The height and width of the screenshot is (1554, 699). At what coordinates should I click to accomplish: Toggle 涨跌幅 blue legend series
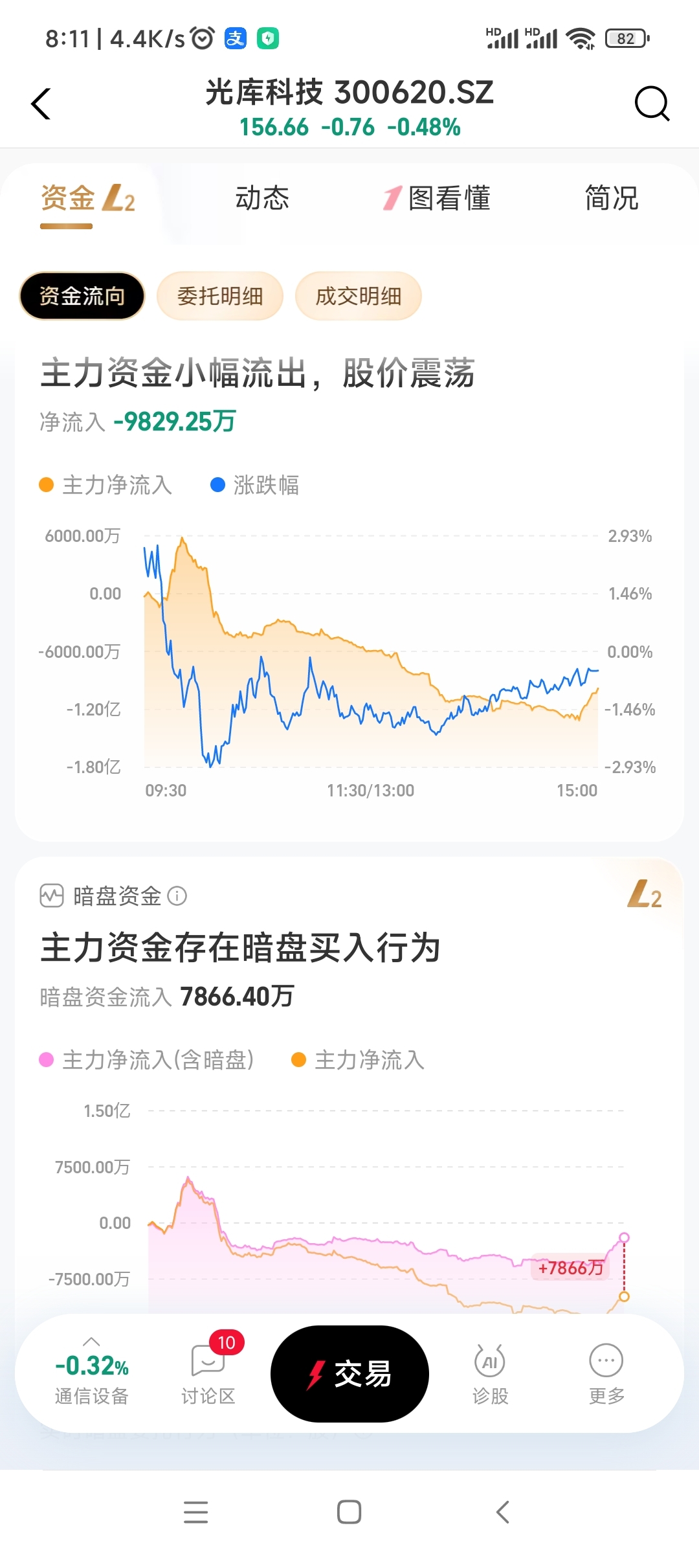click(x=255, y=485)
